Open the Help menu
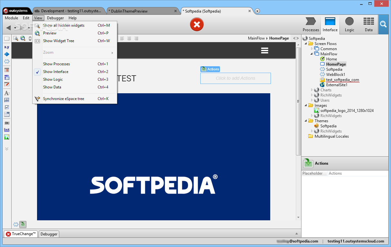Screen dimensions: 391x247 point(72,18)
